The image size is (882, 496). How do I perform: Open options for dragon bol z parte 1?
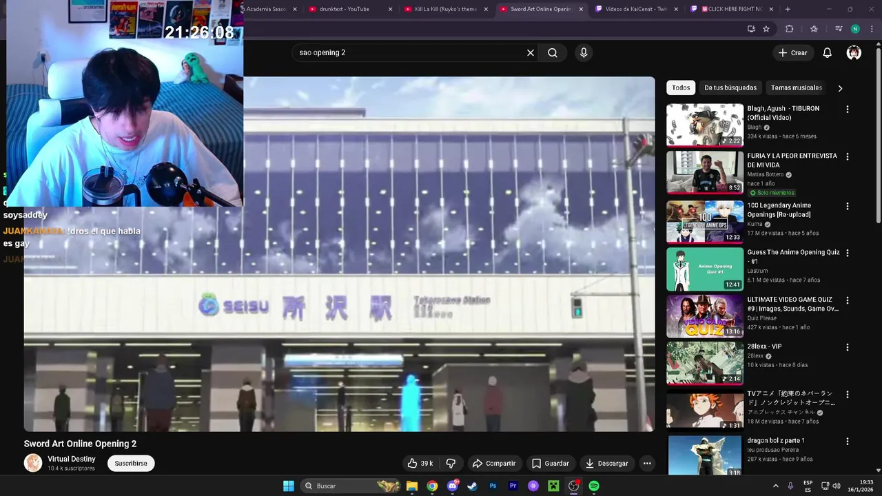(x=848, y=441)
